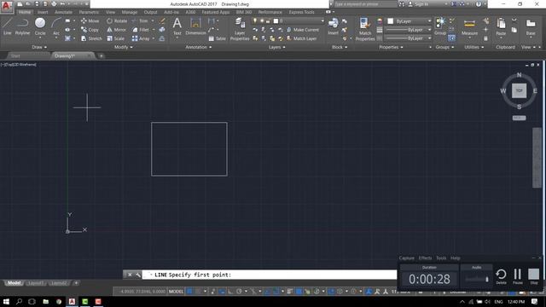Toggle dynamic input in status bar
This screenshot has width=546, height=307.
click(222, 292)
